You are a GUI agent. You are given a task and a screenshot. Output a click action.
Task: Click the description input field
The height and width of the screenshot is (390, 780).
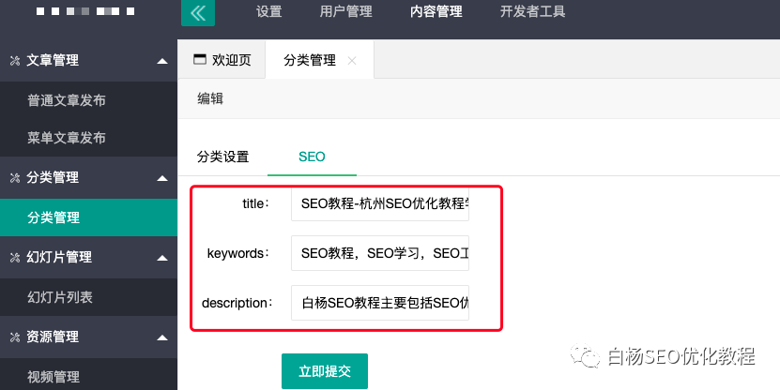(380, 303)
